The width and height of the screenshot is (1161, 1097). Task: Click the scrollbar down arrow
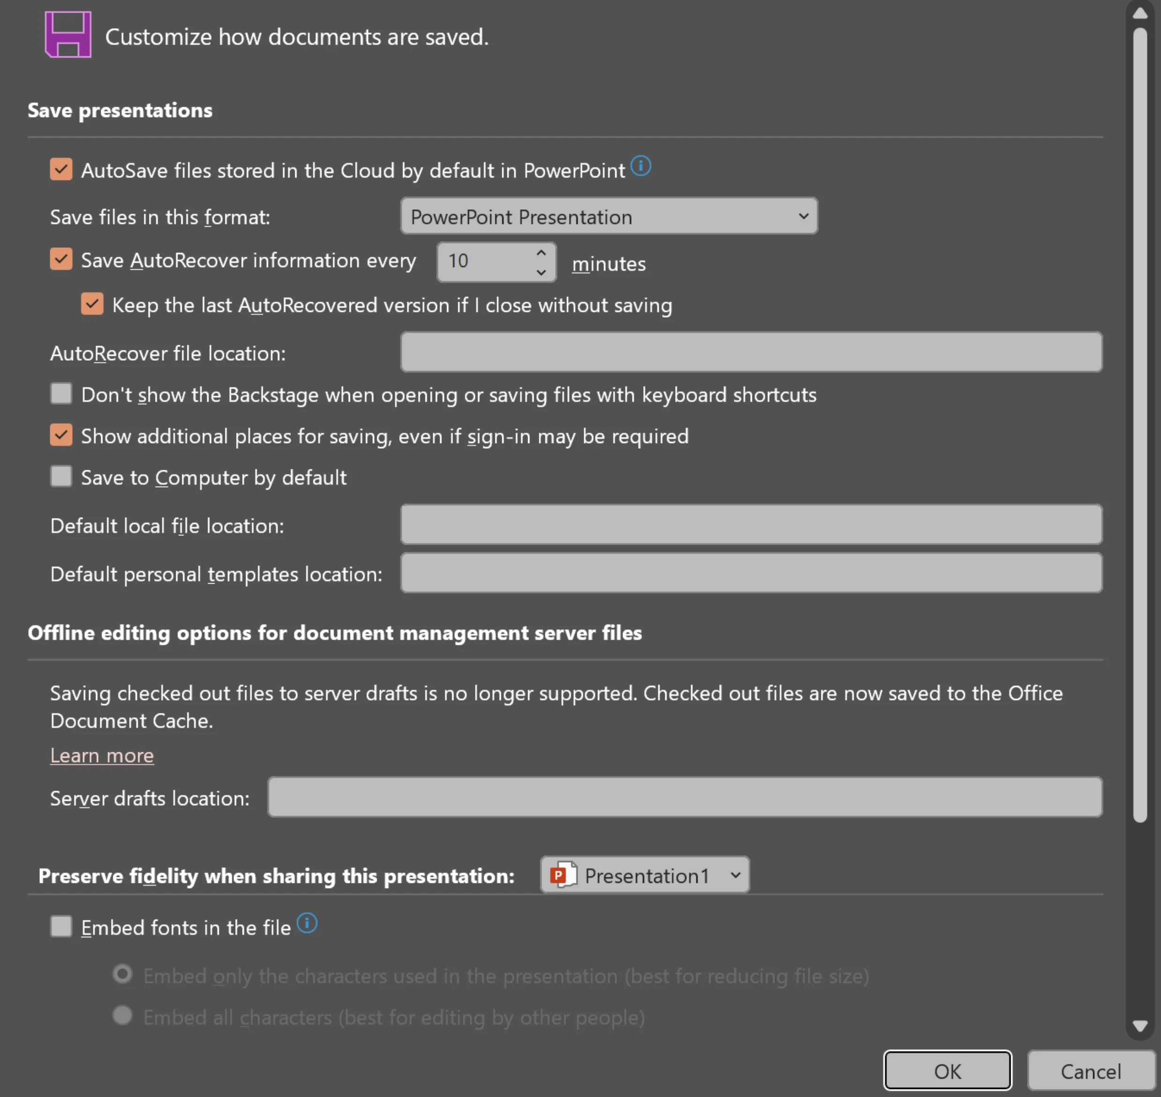point(1140,1025)
